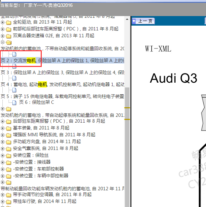Expand the 前部和后部驻车距离报警 folder node

click(x=2, y=29)
